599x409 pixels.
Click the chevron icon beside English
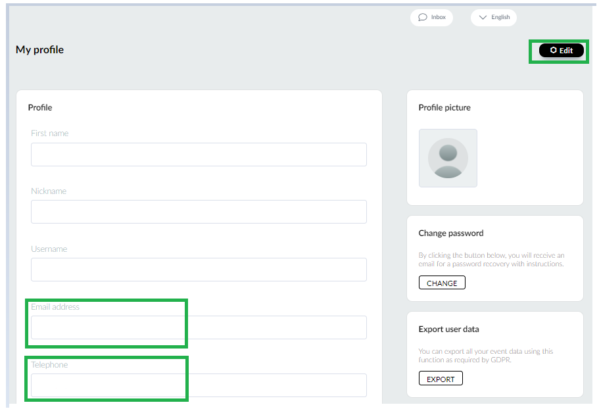[483, 17]
